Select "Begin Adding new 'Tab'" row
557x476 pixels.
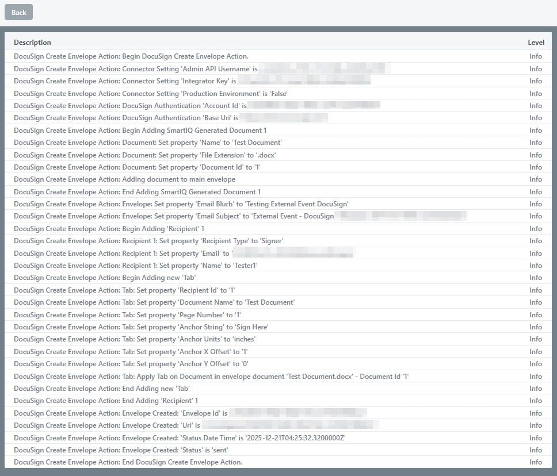[278, 278]
